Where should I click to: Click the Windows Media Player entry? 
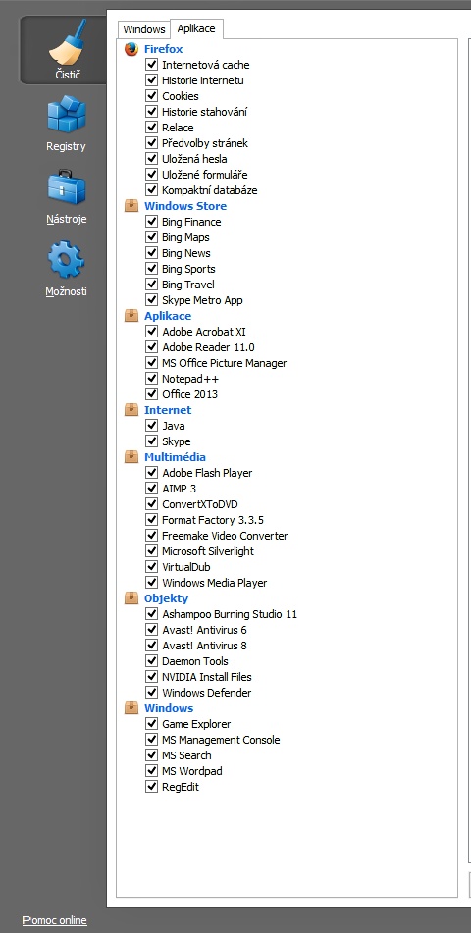(x=214, y=583)
